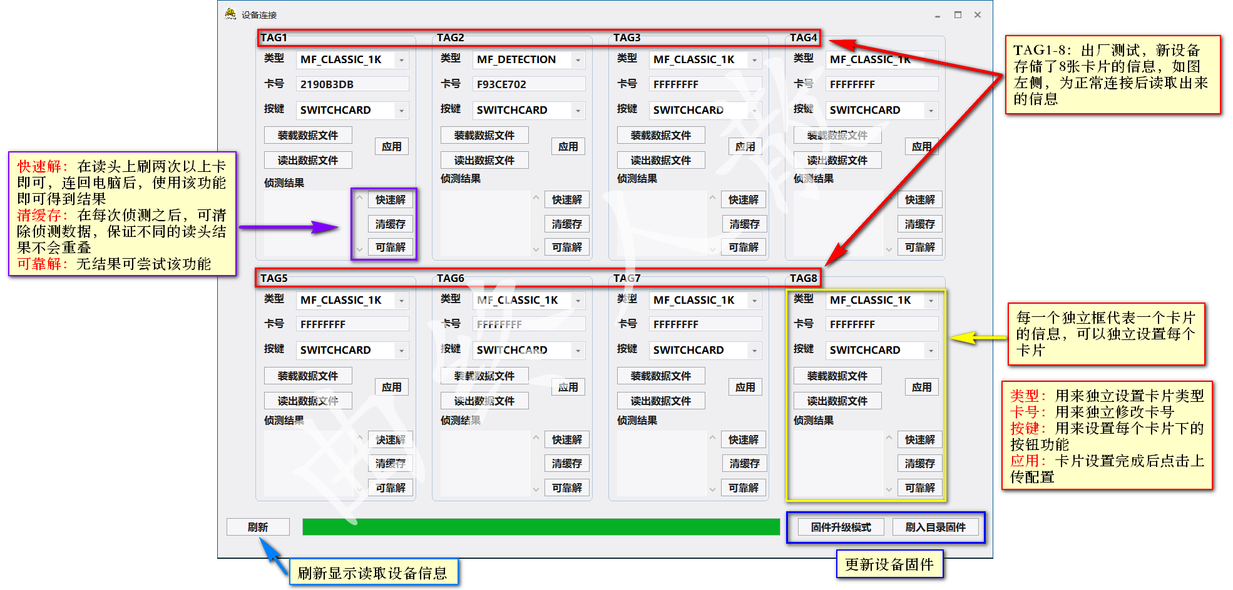Click the up arrow beside TAG1 detection results
This screenshot has height=590, width=1233.
tap(360, 197)
